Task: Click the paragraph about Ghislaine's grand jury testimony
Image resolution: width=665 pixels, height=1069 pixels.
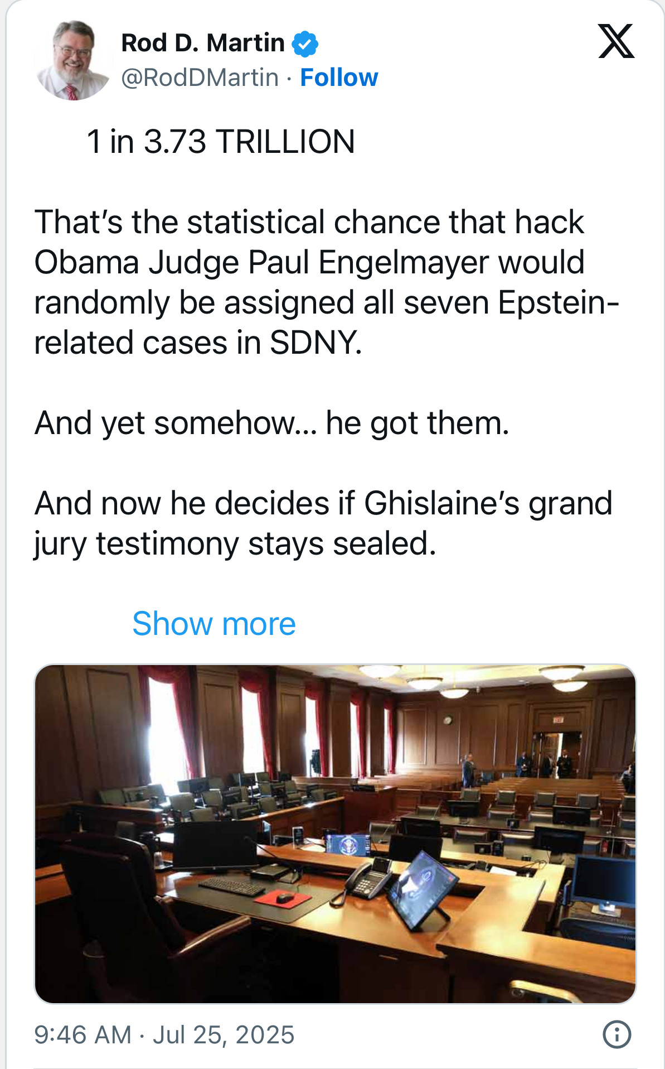Action: coord(323,523)
